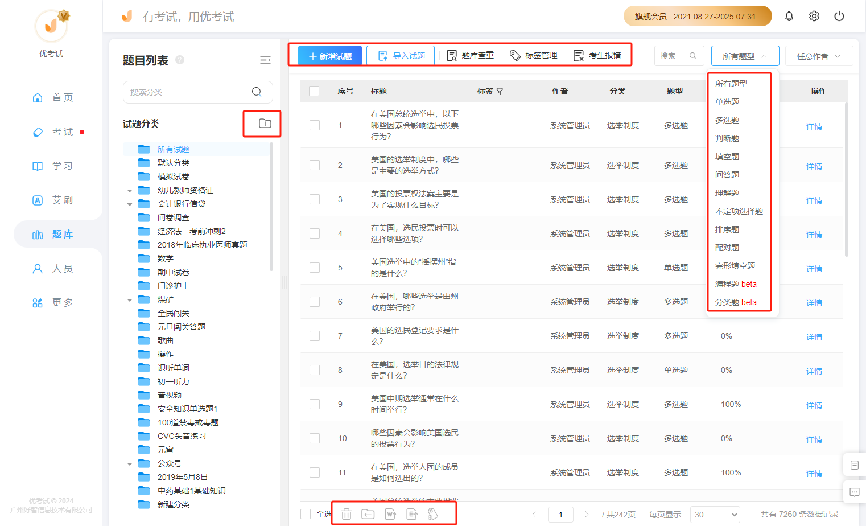Click 题库查重 toolbar item
Screen dimensions: 866x526
click(470, 55)
